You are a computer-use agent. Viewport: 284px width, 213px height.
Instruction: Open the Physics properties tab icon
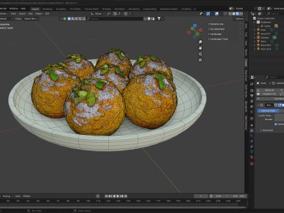coord(252,141)
